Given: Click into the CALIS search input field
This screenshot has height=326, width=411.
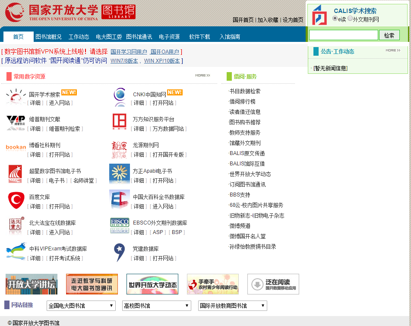Looking at the screenshot, I should 343,35.
